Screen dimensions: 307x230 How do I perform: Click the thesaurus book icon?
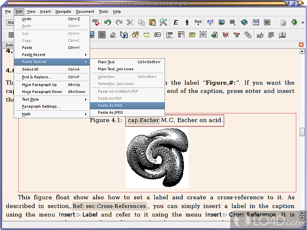(x=282, y=35)
